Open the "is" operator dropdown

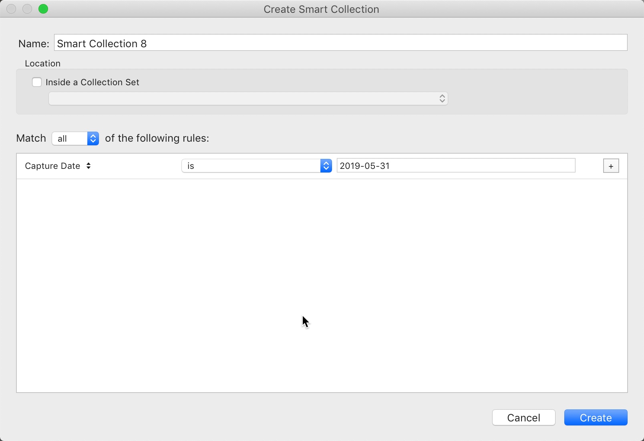tap(256, 166)
